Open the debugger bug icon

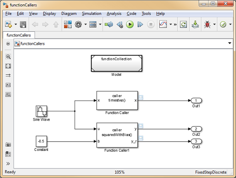(x=207, y=24)
